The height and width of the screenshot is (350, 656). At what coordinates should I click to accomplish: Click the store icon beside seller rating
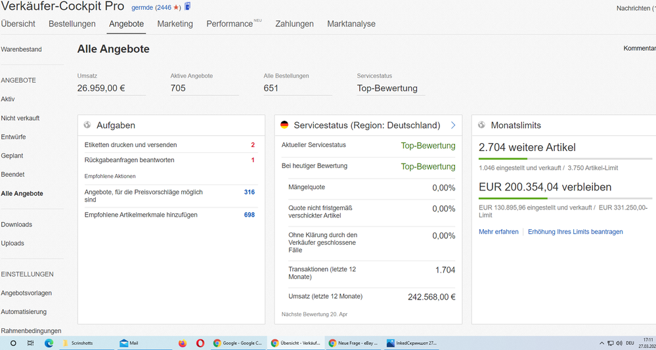(188, 7)
